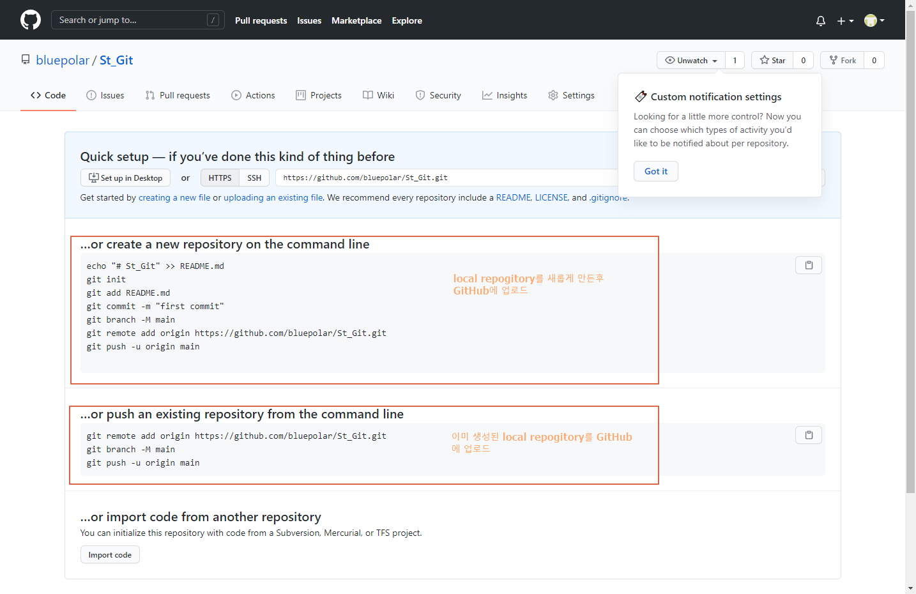Image resolution: width=916 pixels, height=594 pixels.
Task: Open Pull requests in top navigation
Action: (261, 20)
